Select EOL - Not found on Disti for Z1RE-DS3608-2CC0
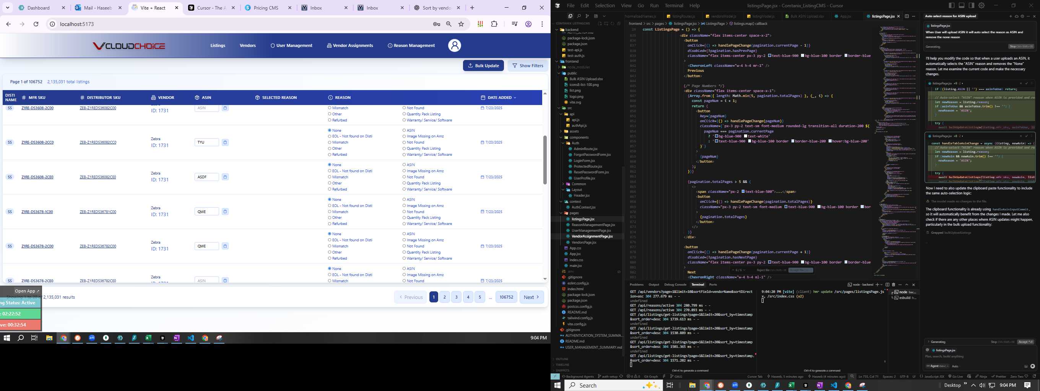Image resolution: width=1040 pixels, height=391 pixels. coord(330,136)
